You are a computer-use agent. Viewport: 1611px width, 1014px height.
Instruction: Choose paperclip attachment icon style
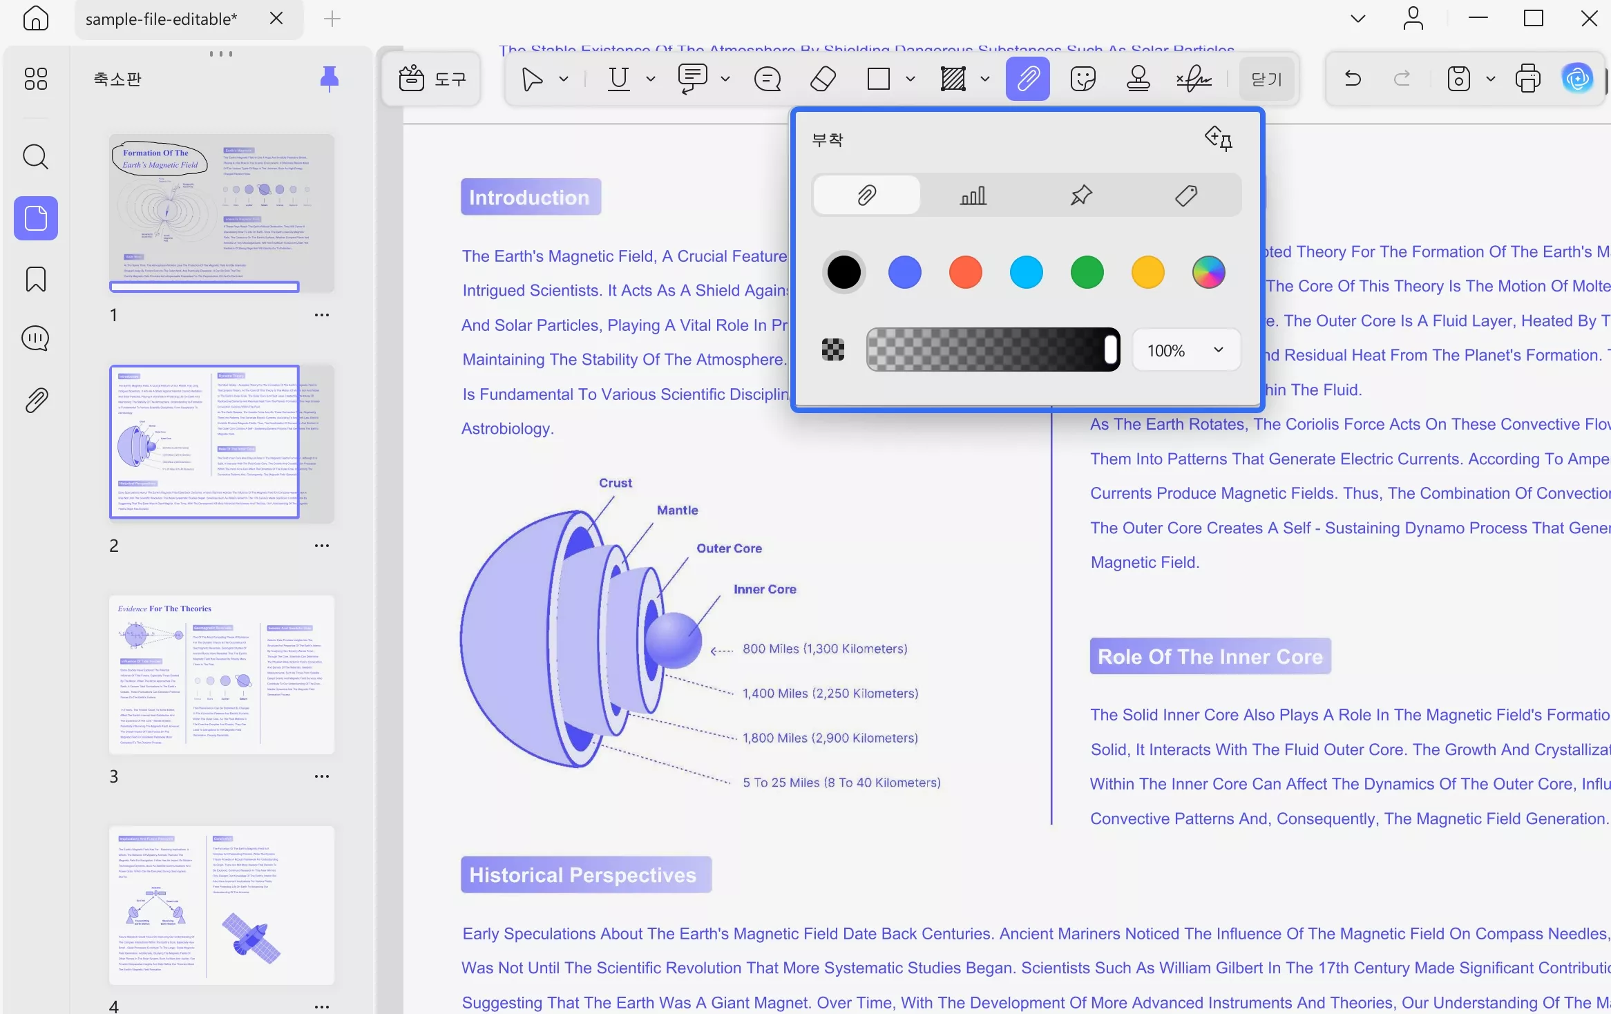[866, 195]
